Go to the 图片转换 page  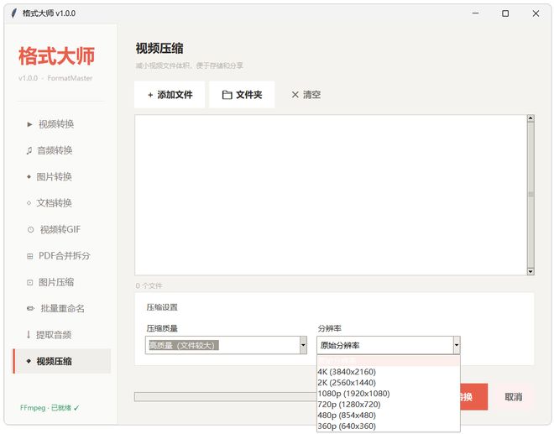(x=62, y=177)
